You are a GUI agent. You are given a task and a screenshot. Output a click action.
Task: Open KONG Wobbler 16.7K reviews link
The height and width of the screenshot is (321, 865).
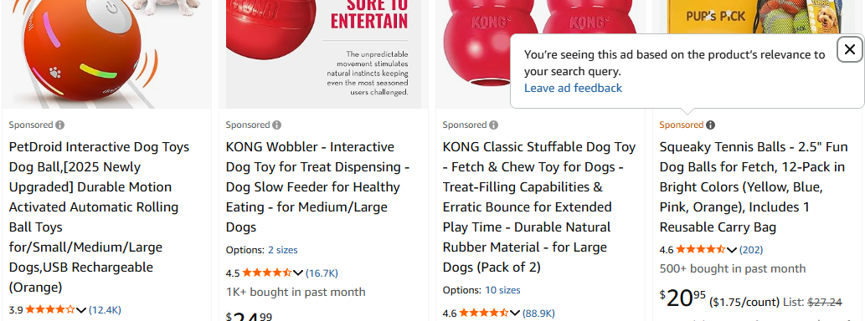(x=322, y=273)
